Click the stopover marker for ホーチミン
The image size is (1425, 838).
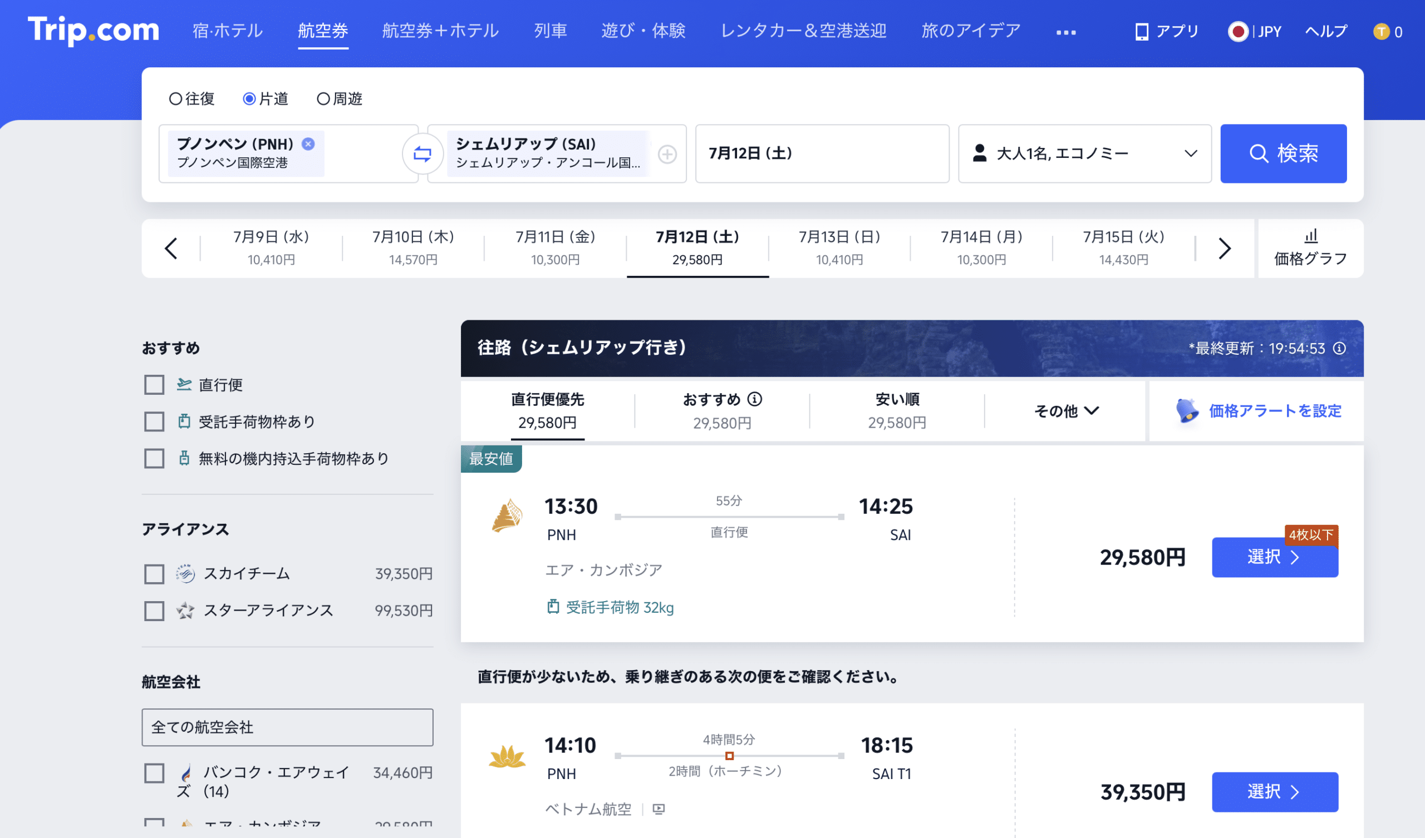tap(729, 756)
